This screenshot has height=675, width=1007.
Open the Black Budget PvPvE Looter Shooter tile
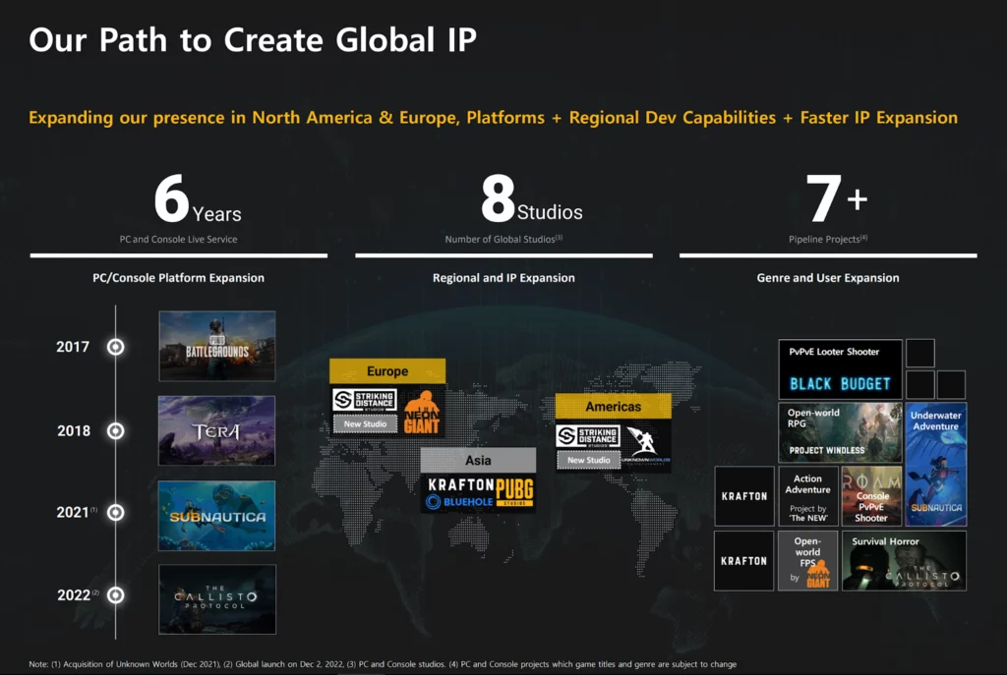(x=840, y=369)
